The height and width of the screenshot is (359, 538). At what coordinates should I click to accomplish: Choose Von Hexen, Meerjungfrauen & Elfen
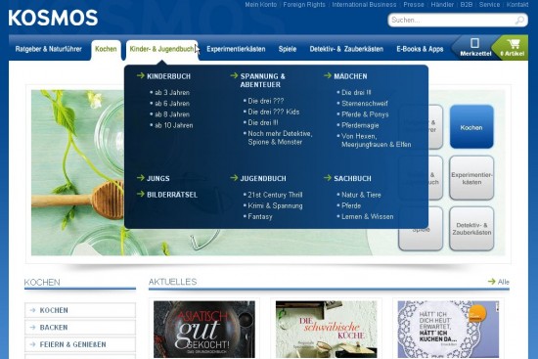(376, 140)
